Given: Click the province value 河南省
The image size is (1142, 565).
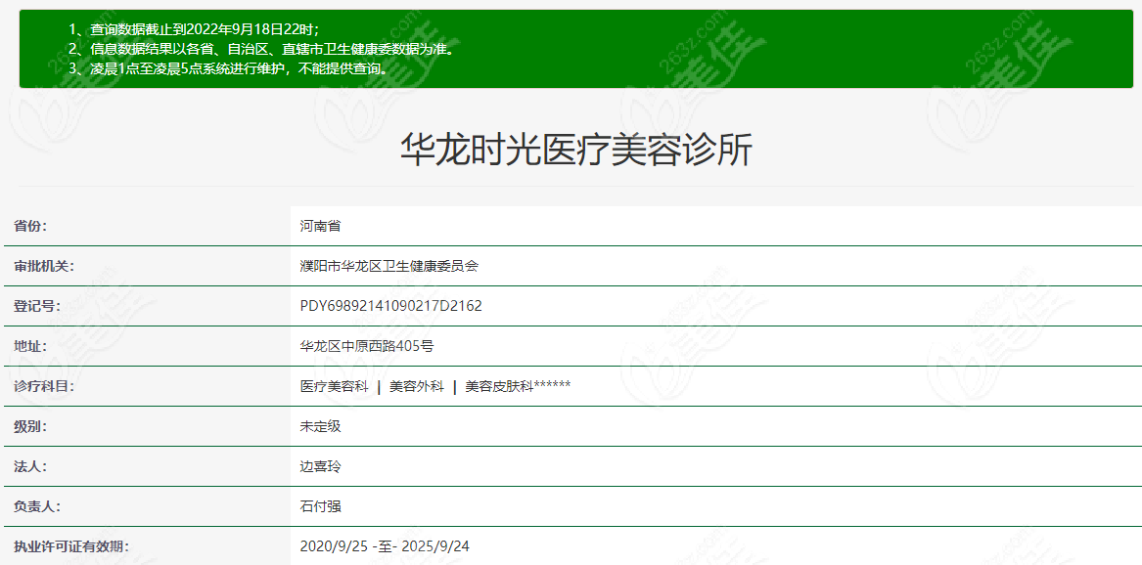Looking at the screenshot, I should click(320, 226).
